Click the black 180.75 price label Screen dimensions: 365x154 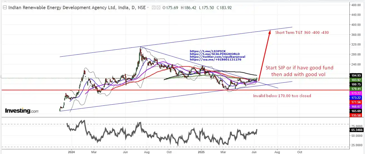pos(356,84)
